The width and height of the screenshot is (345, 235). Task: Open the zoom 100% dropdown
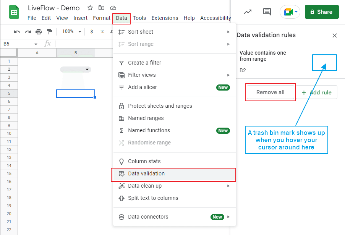[72, 31]
